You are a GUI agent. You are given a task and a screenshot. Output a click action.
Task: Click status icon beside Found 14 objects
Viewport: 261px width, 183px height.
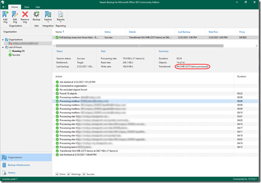click(57, 94)
